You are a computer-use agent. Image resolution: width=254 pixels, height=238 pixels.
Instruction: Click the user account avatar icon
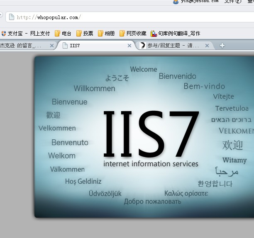176,2
